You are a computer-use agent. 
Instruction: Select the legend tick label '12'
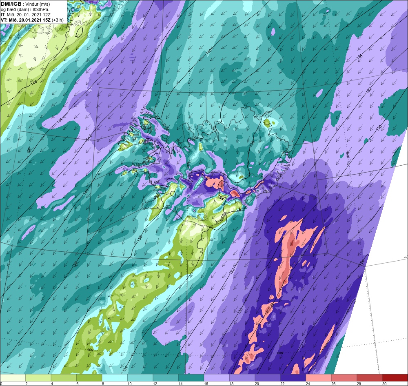pyautogui.click(x=155, y=384)
